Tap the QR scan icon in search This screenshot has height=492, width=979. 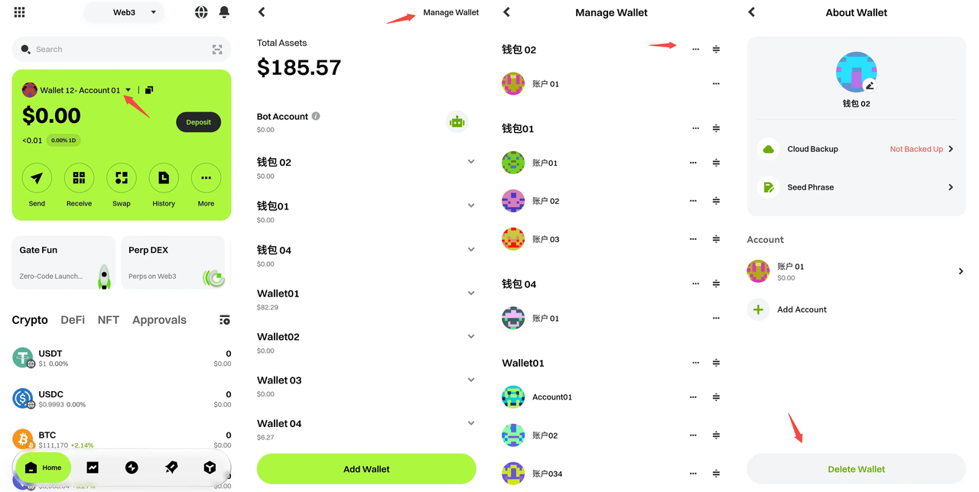(217, 49)
